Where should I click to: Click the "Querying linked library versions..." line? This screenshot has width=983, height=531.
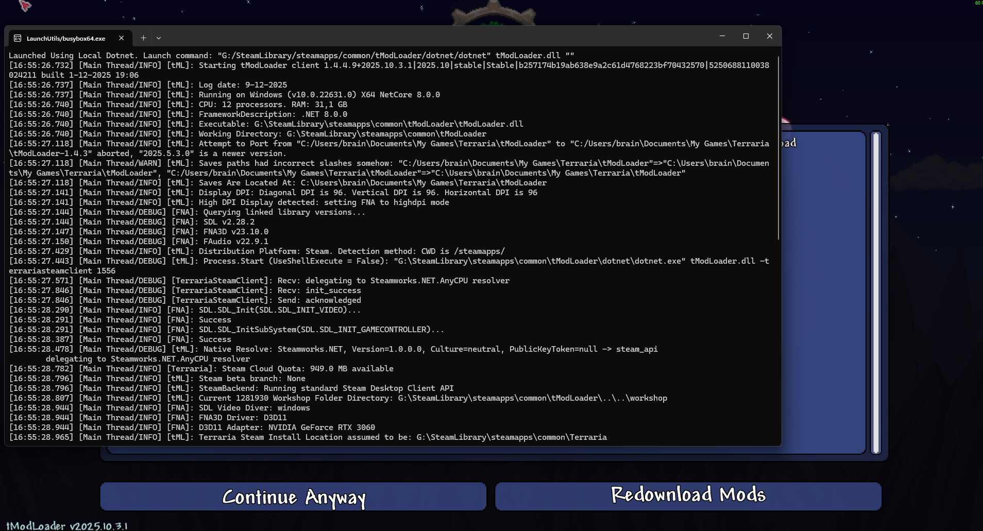(x=188, y=212)
